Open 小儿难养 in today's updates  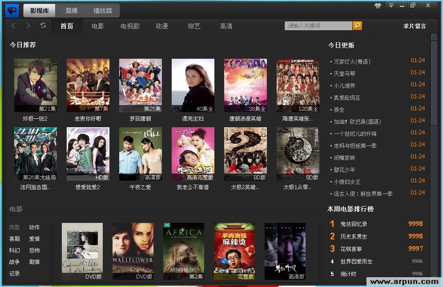point(344,85)
